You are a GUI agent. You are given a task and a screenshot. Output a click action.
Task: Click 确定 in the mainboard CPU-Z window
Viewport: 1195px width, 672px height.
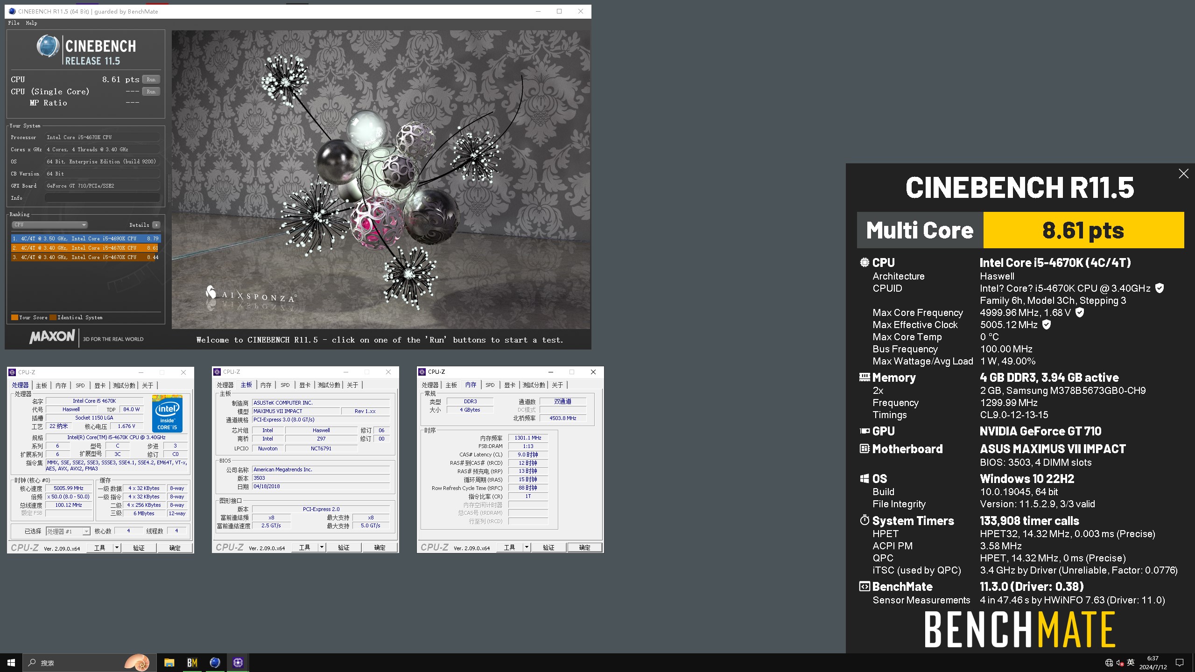click(380, 547)
